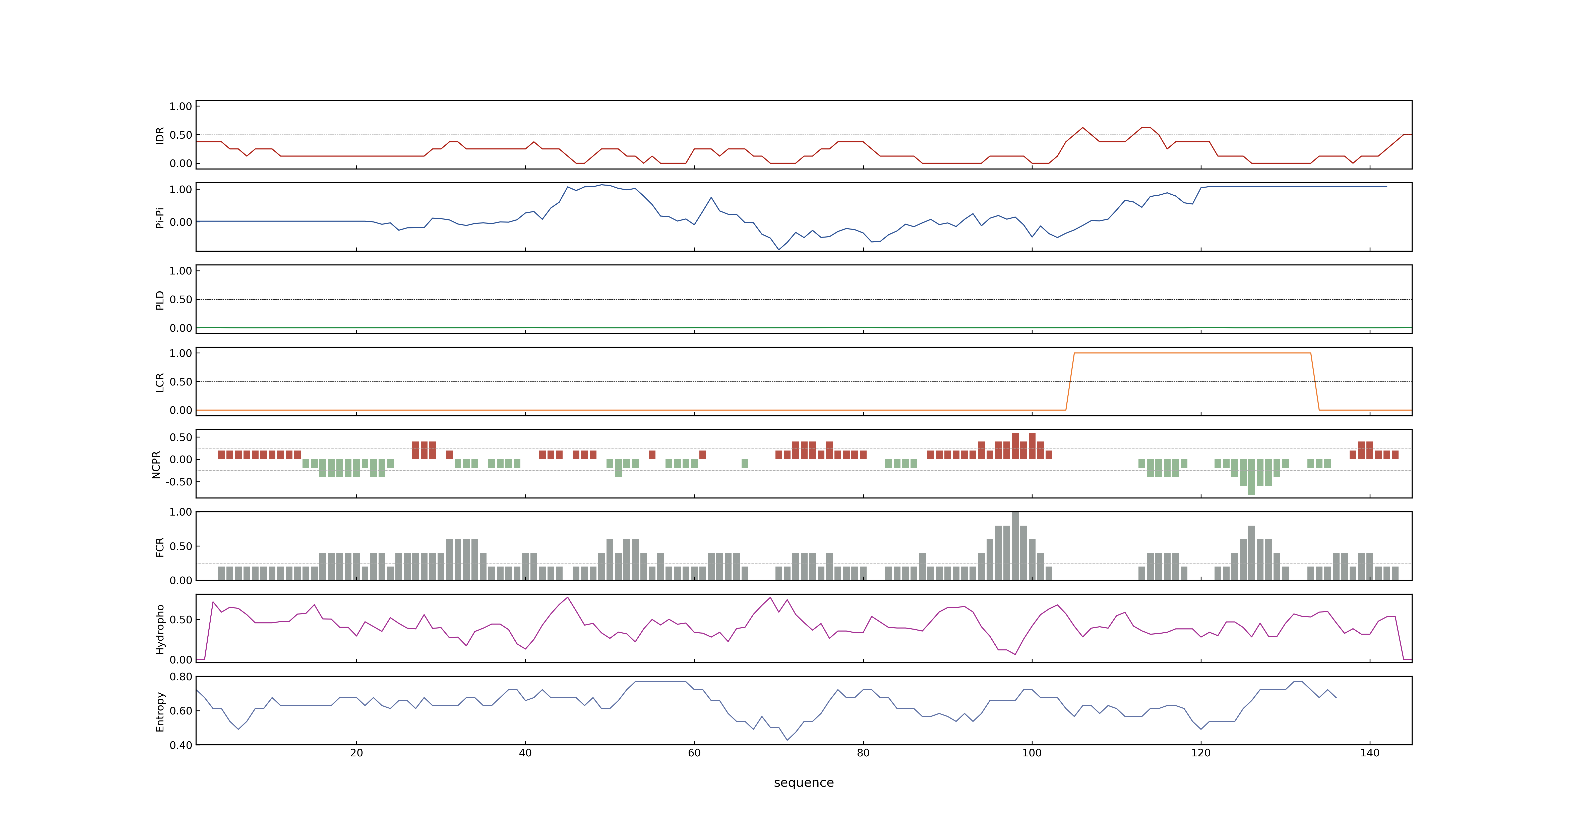Click the x-axis tick label 100
The image size is (1569, 837).
coord(1032,752)
